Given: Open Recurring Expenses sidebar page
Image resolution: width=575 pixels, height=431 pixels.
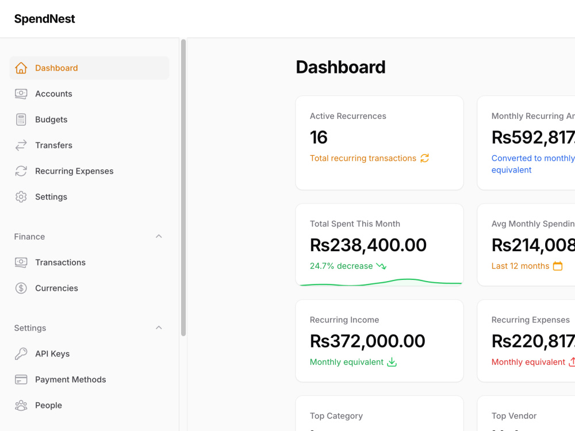Looking at the screenshot, I should click(x=89, y=171).
